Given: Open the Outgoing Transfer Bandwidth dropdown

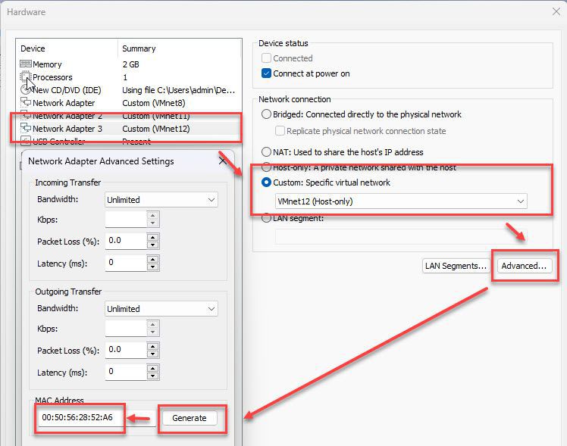Looking at the screenshot, I should (x=161, y=309).
